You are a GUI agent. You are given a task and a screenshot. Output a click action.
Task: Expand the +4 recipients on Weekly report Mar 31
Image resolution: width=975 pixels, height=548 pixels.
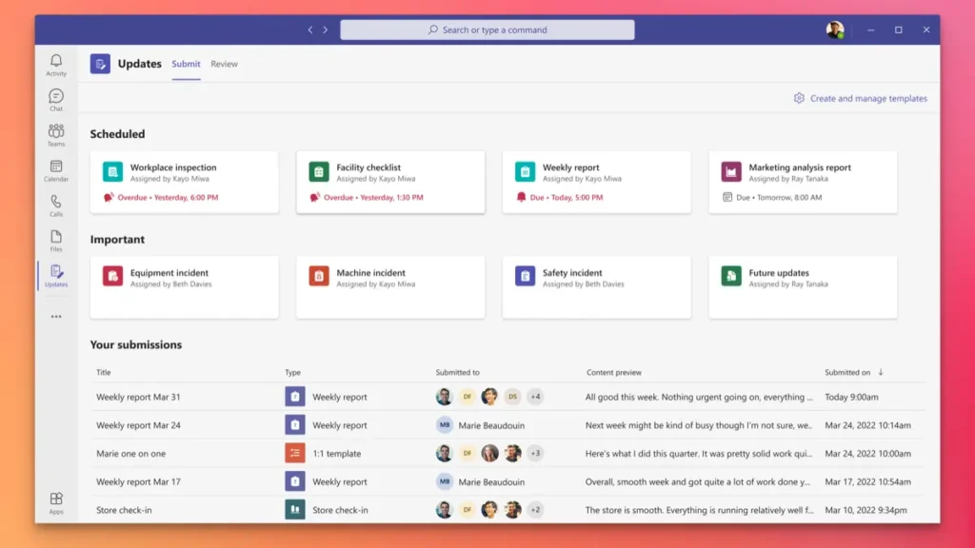(534, 397)
